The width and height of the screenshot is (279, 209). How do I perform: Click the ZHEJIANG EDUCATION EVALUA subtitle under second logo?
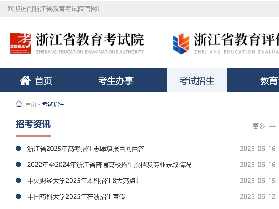coord(236,52)
